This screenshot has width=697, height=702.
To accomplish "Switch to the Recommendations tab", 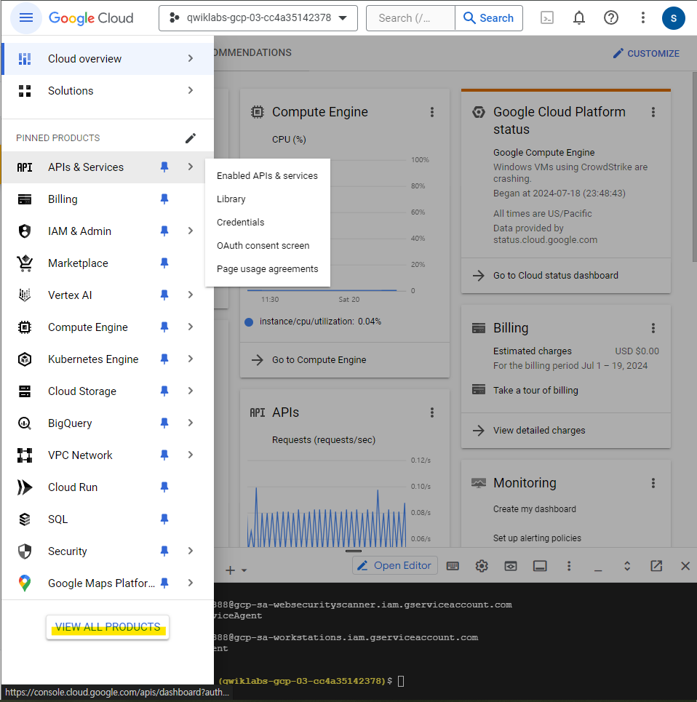I will (x=253, y=53).
